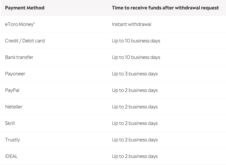This screenshot has width=226, height=165.
Task: Click the Bank transfer timing cell
Action: point(136,57)
